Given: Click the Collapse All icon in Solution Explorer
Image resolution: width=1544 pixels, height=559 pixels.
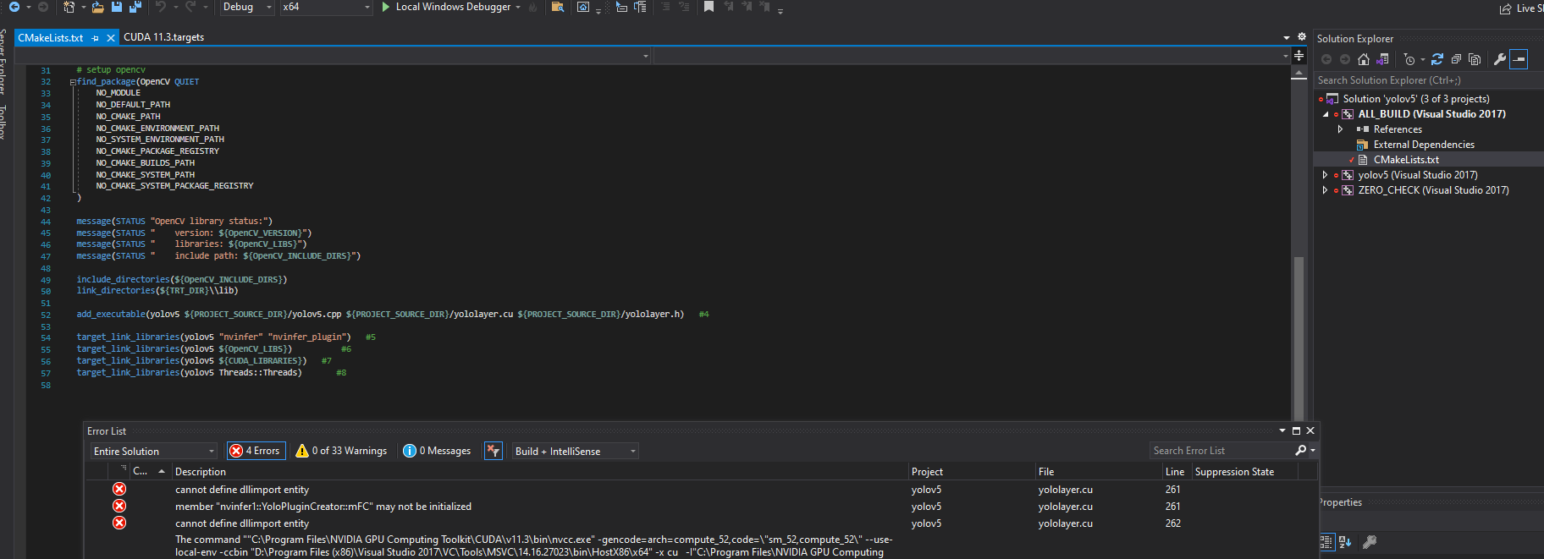Looking at the screenshot, I should 1456,59.
